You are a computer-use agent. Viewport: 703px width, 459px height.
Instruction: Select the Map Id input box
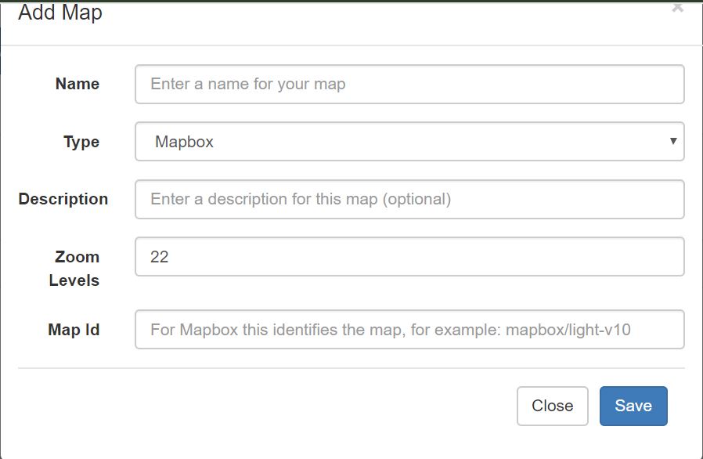click(409, 330)
